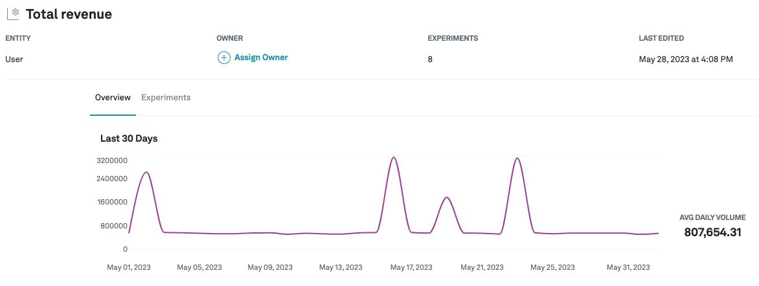The width and height of the screenshot is (759, 286).
Task: Select the Overview tab
Action: (113, 98)
